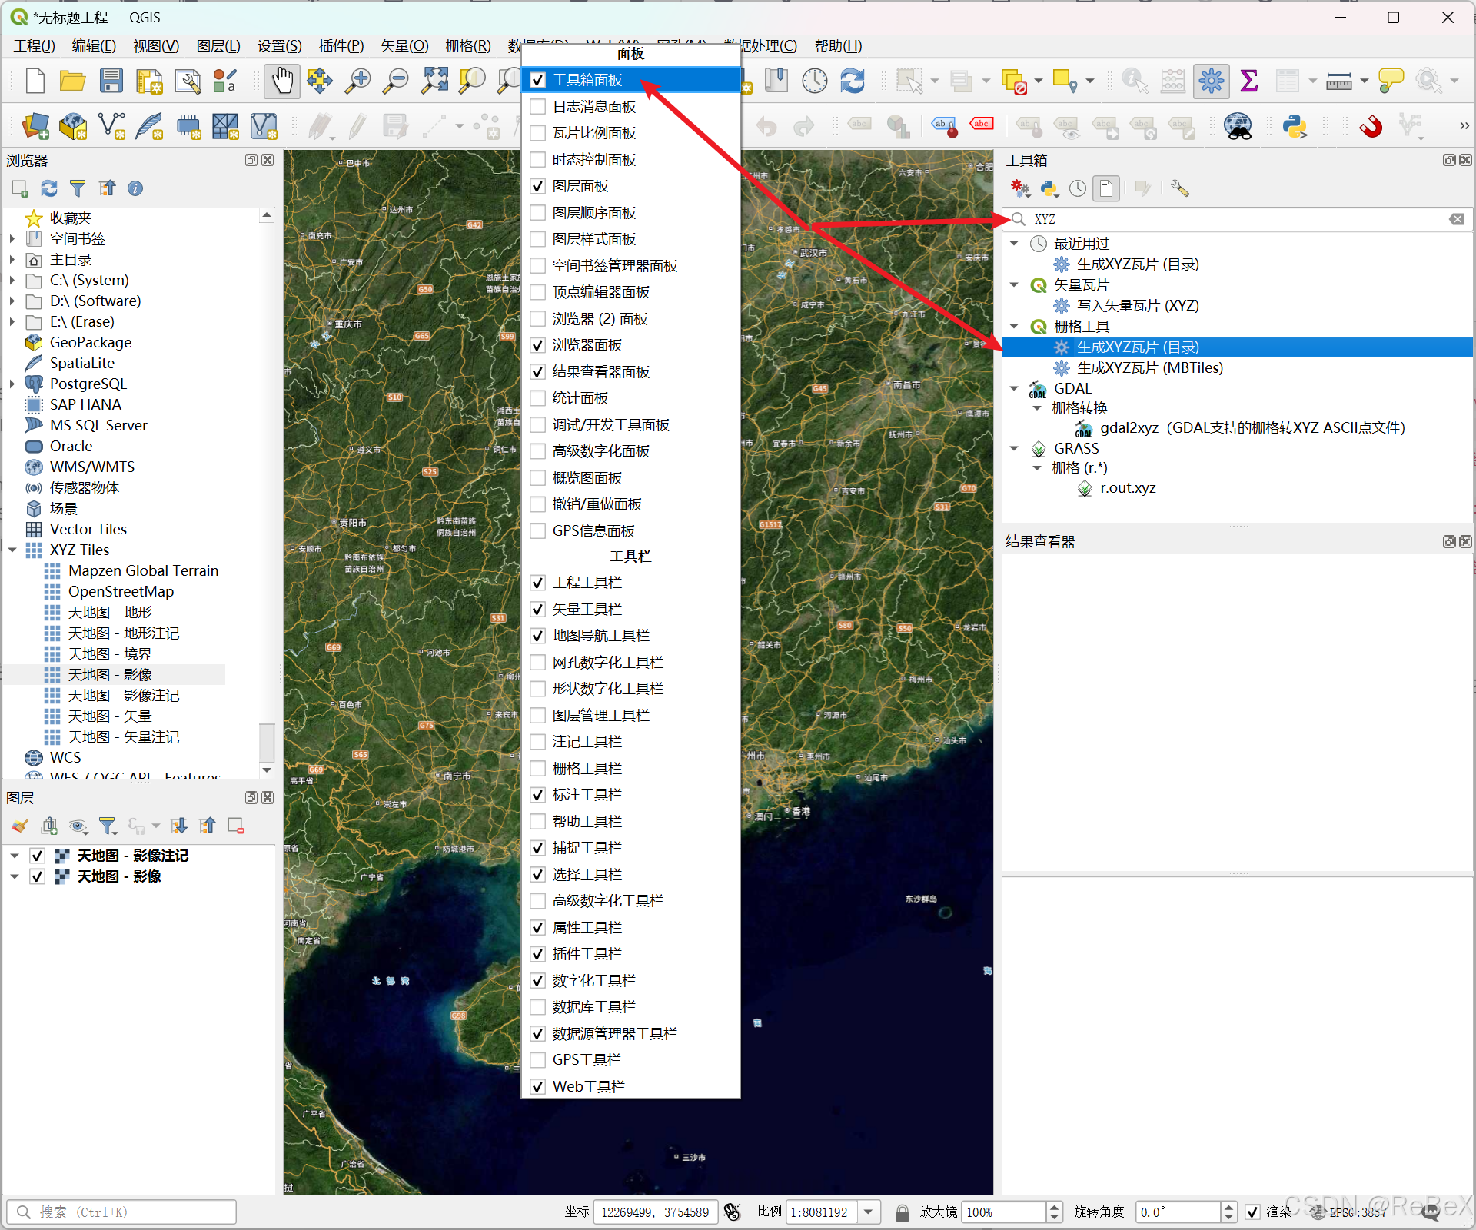1476x1230 pixels.
Task: Collapse 栅格工具 toolbox group
Action: pyautogui.click(x=1014, y=326)
